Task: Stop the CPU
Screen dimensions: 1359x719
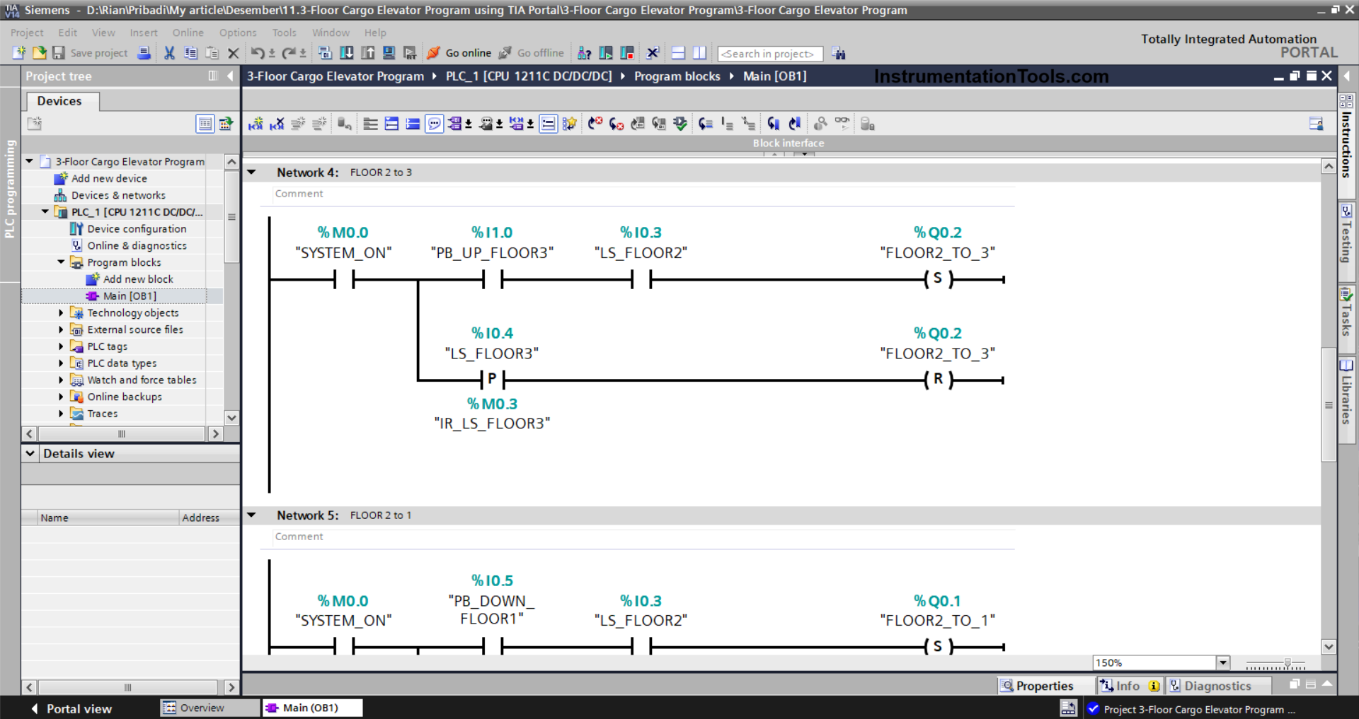Action: click(x=627, y=53)
